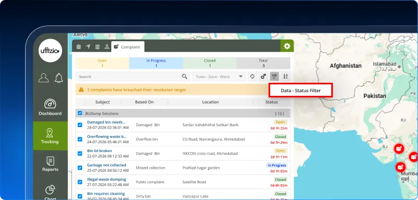Switch to the people map icon tab
This screenshot has width=418, height=200.
point(107,47)
